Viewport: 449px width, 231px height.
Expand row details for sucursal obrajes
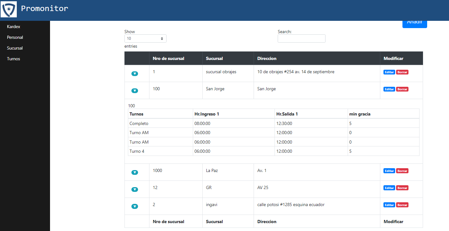click(135, 74)
